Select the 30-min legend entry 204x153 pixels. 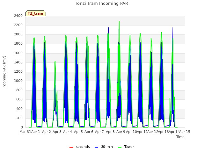pyautogui.click(x=104, y=147)
